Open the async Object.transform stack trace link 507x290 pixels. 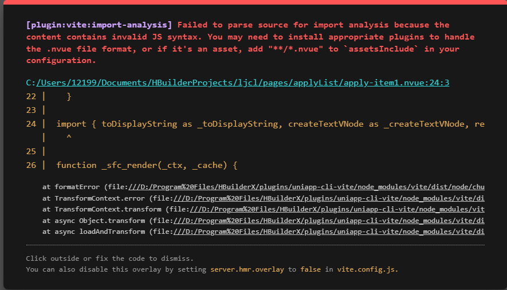[x=329, y=221]
